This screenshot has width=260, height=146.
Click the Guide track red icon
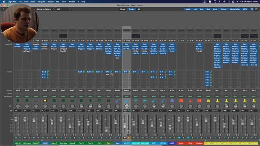click(181, 101)
